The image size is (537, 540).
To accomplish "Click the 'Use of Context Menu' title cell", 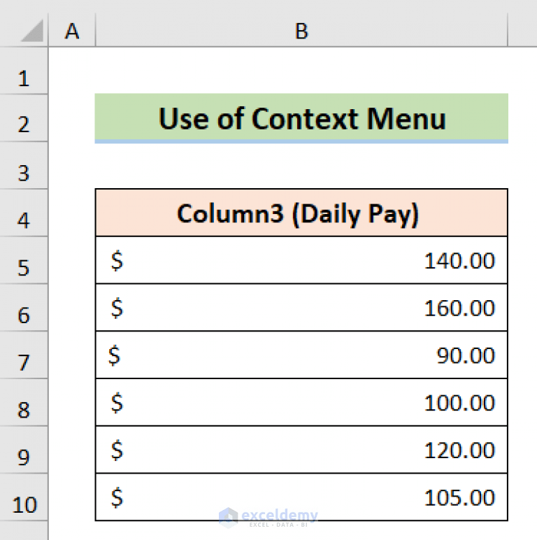I will pos(301,118).
